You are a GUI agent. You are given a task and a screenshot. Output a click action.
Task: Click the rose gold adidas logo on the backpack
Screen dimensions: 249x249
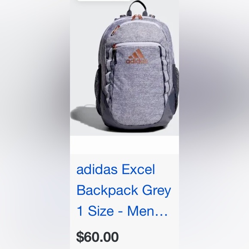[137, 56]
